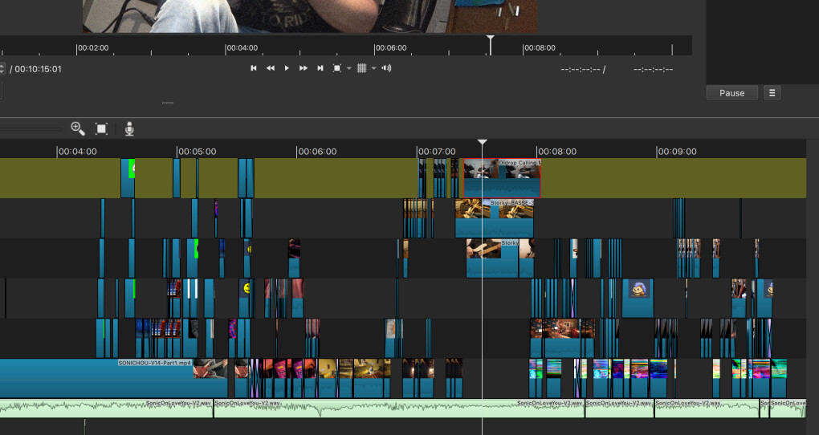Screen dimensions: 819x435
Task: Select the first SonicOnLoveYou-V2.wav audio clip
Action: pos(106,409)
